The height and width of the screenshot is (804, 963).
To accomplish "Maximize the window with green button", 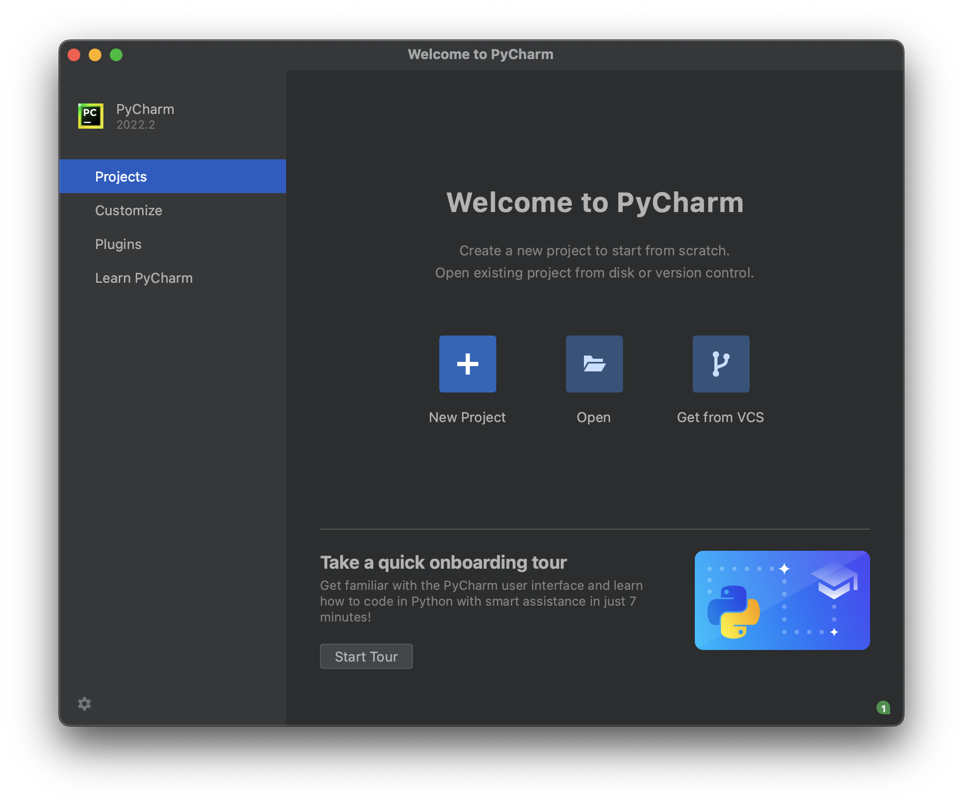I will [116, 55].
